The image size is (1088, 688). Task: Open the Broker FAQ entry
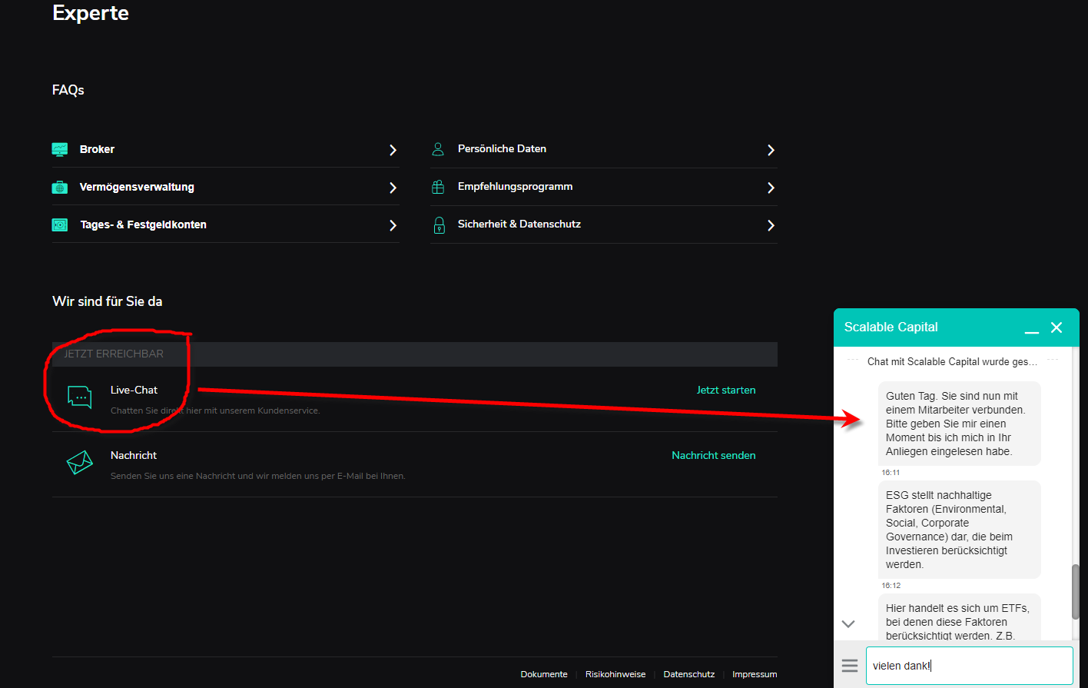(x=226, y=149)
